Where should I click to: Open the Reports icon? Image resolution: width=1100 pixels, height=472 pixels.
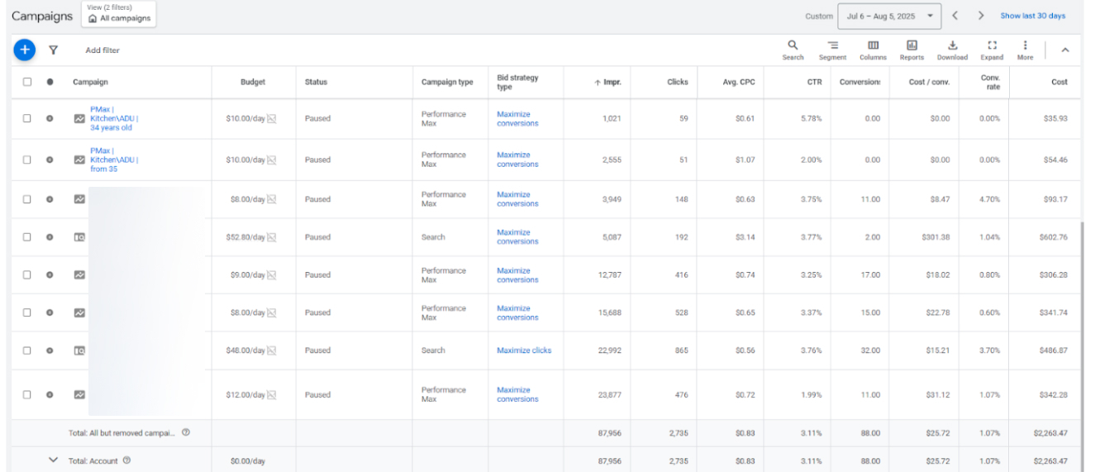(x=912, y=50)
